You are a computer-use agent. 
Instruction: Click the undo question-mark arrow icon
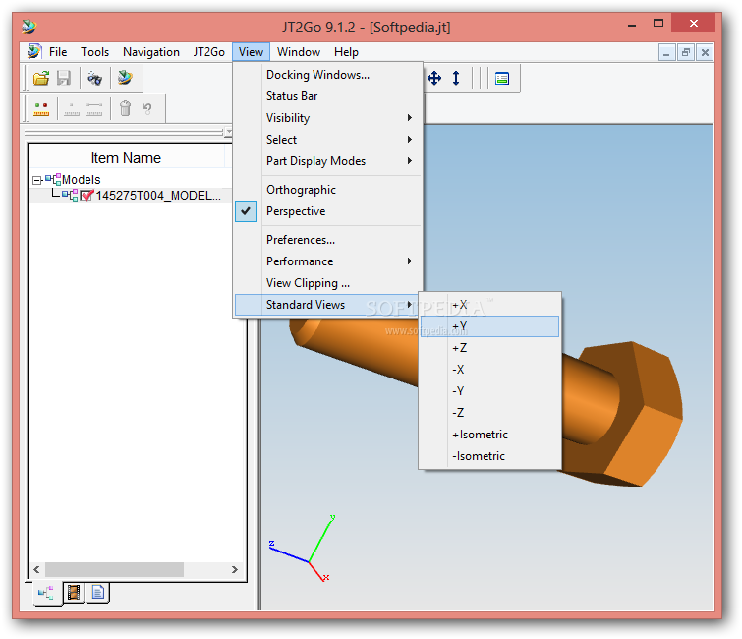pyautogui.click(x=147, y=108)
